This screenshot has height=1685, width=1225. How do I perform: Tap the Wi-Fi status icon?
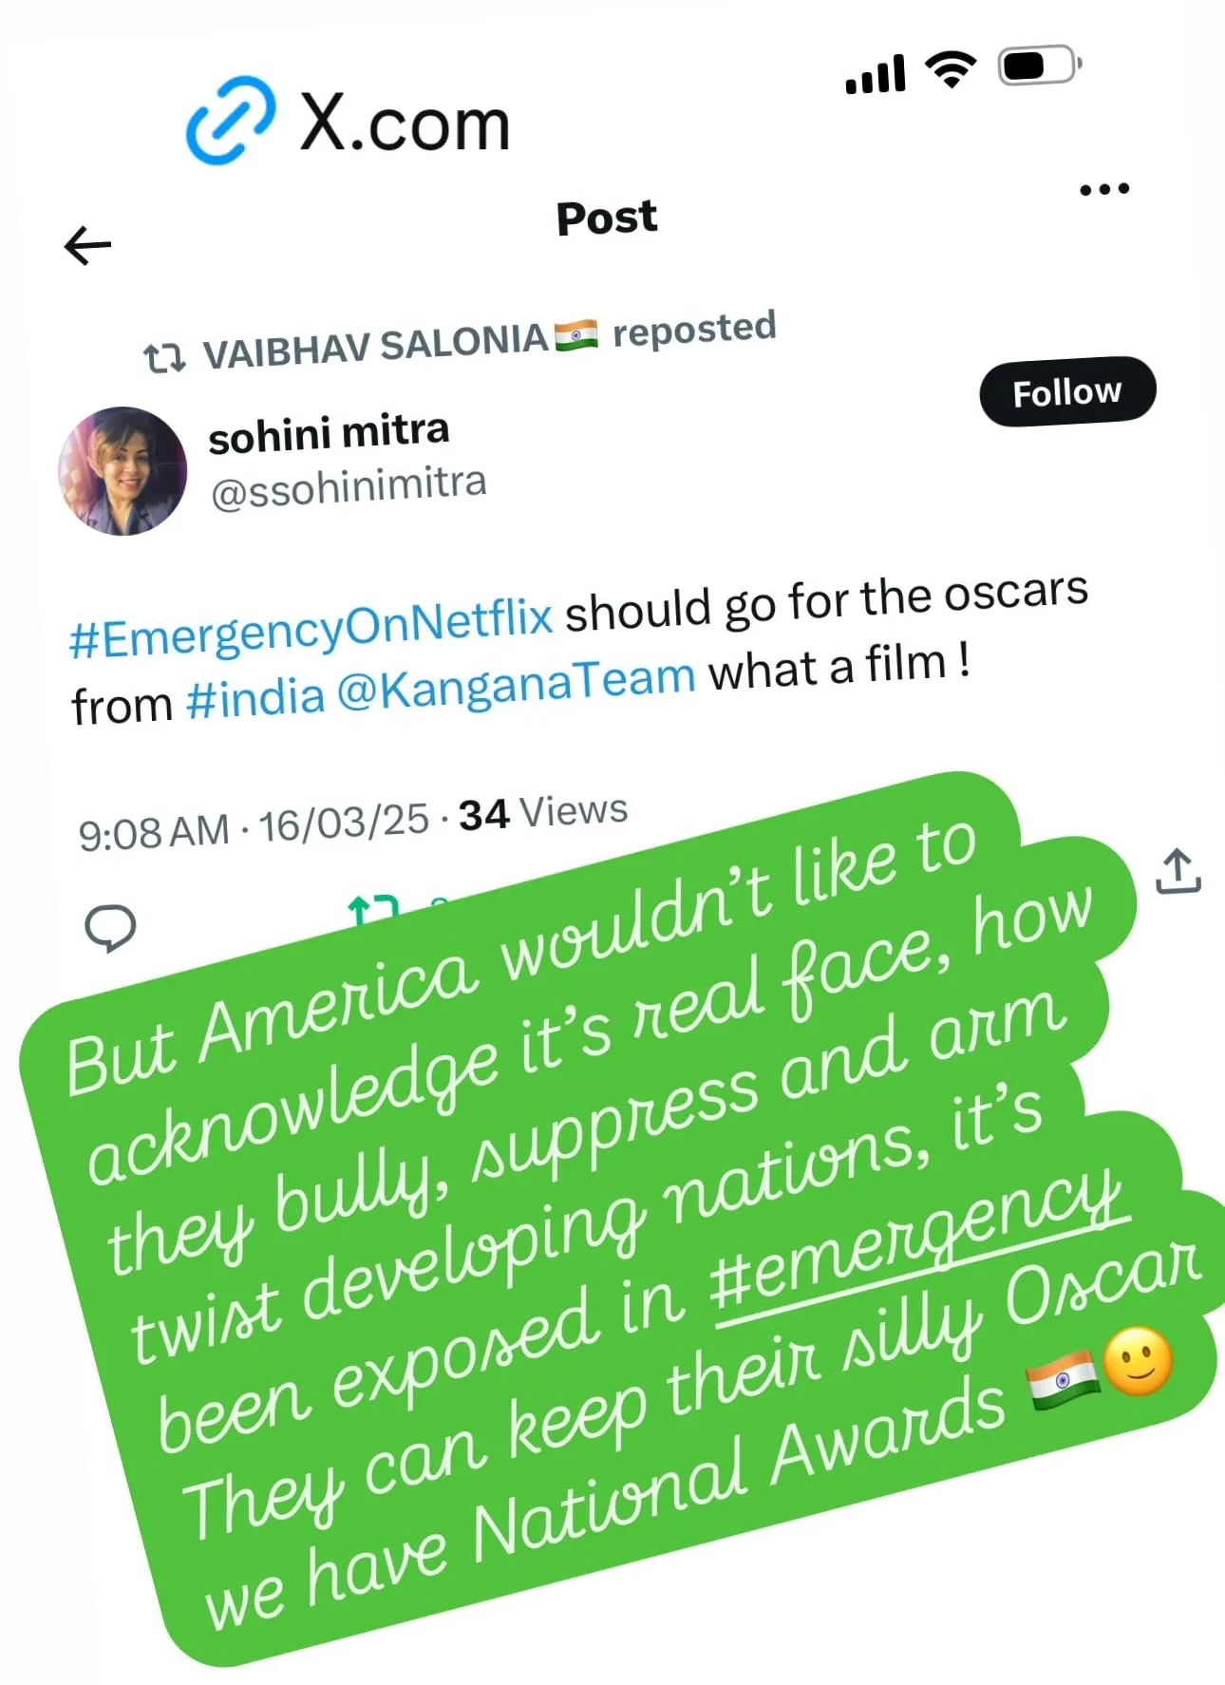[952, 69]
